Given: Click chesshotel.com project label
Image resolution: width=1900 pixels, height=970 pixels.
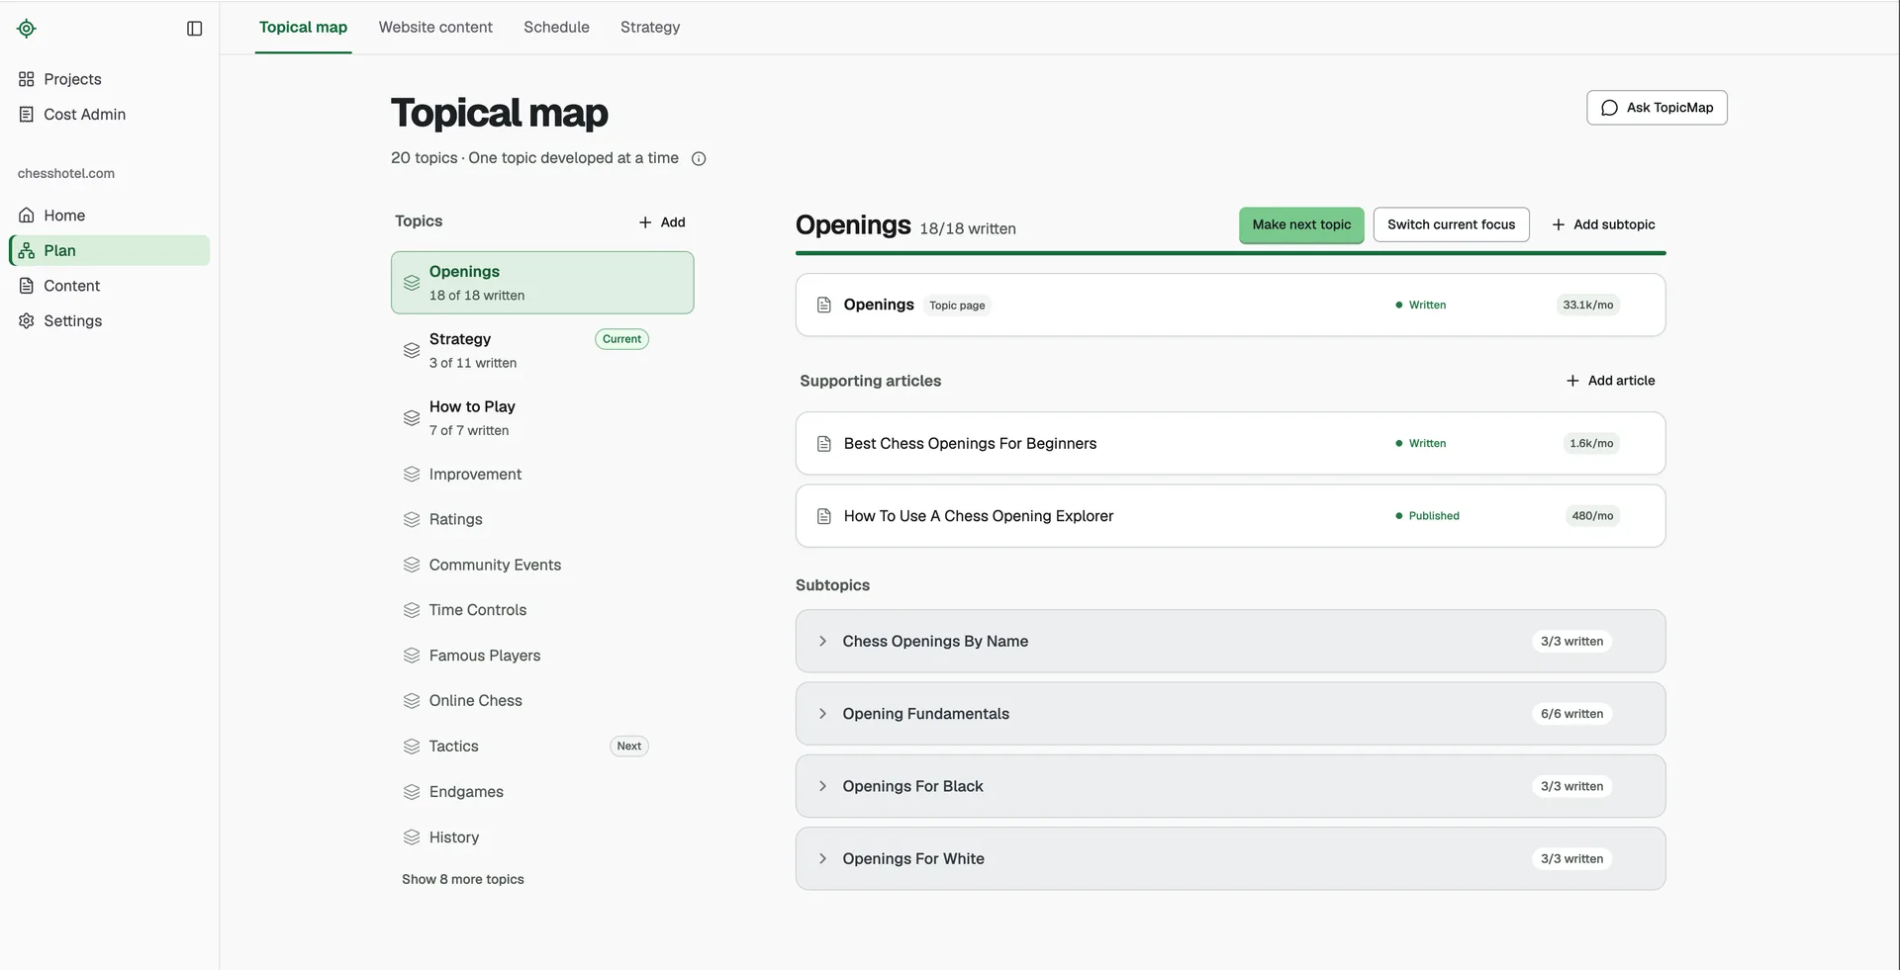Looking at the screenshot, I should (66, 174).
